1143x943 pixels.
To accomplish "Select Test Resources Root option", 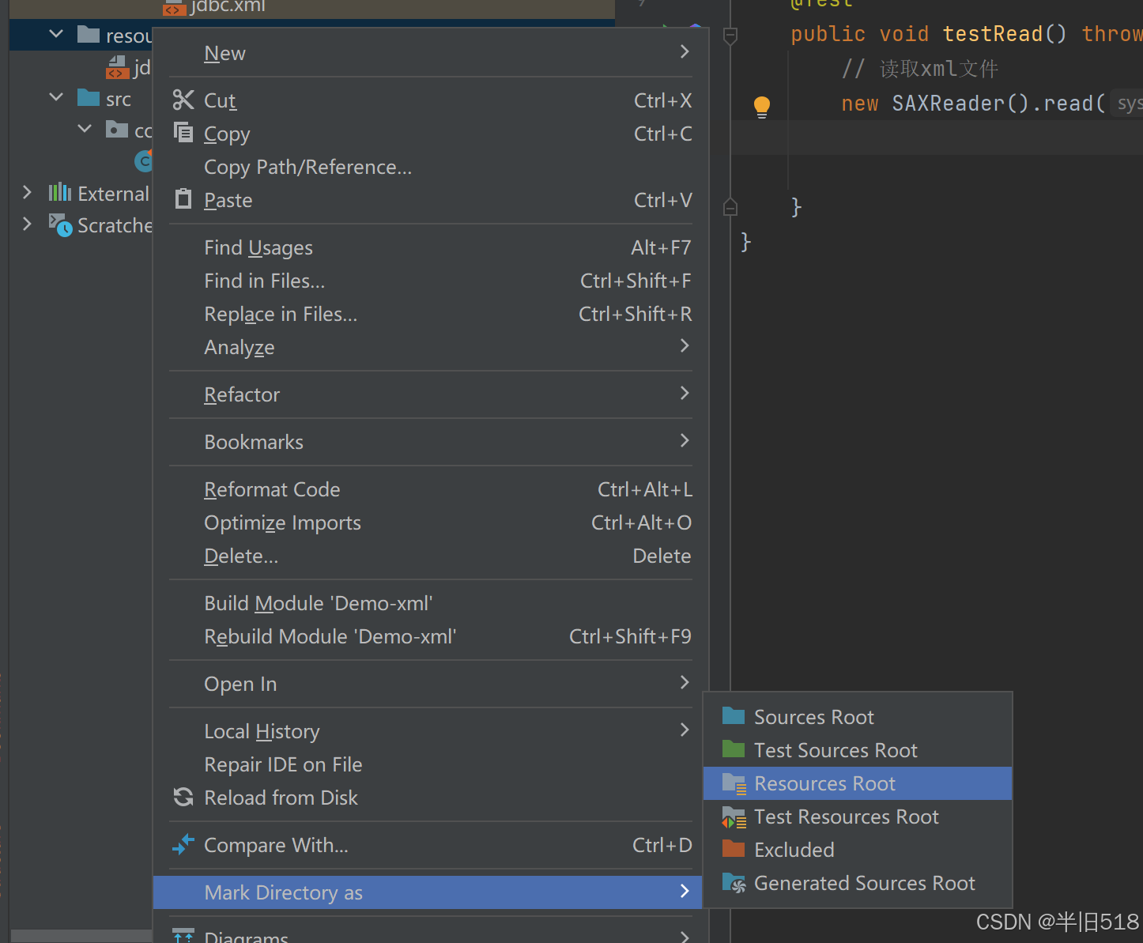I will (x=858, y=817).
